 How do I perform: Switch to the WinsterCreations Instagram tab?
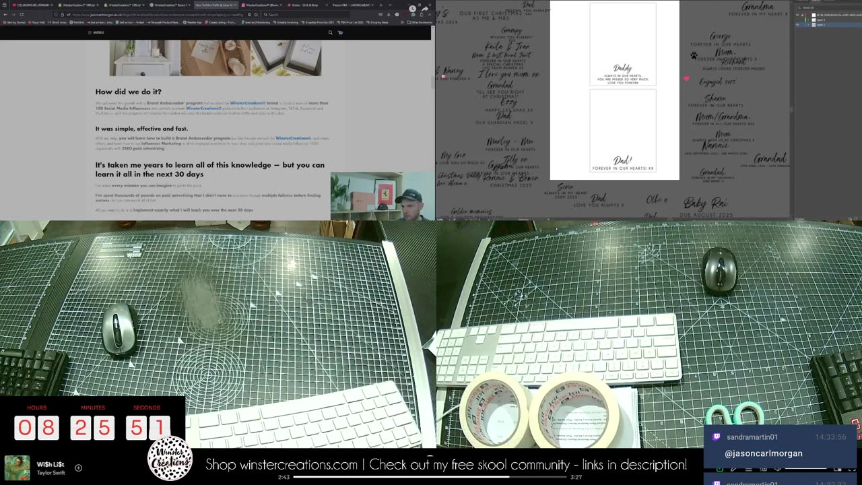[261, 5]
